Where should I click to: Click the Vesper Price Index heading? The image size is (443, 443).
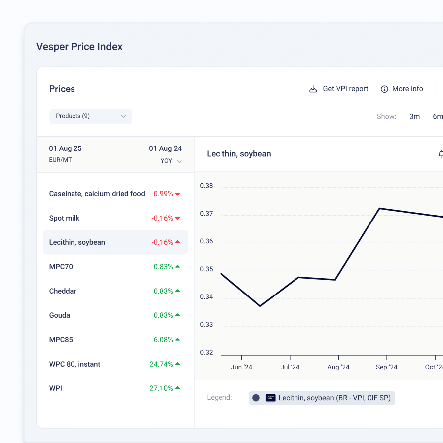[x=79, y=47]
